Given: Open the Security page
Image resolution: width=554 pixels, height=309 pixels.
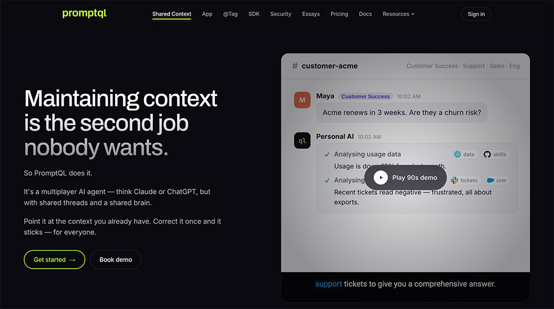Looking at the screenshot, I should tap(280, 14).
